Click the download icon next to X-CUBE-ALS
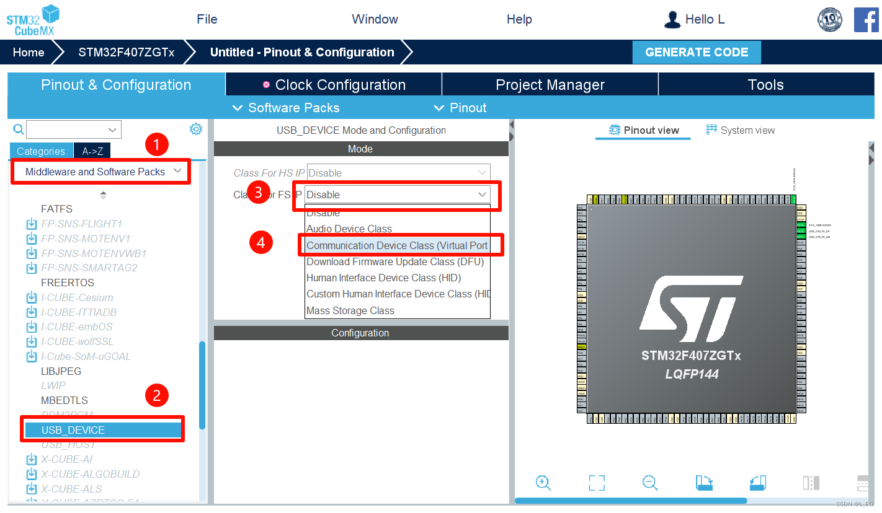 pyautogui.click(x=32, y=489)
